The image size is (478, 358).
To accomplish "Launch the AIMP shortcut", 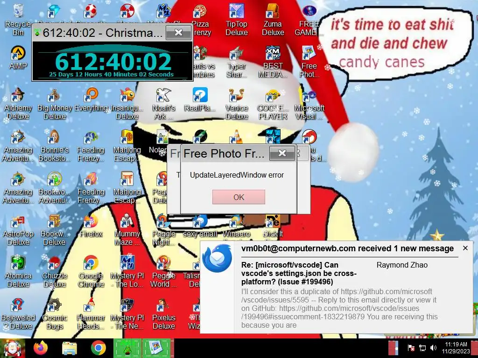I will pyautogui.click(x=18, y=58).
